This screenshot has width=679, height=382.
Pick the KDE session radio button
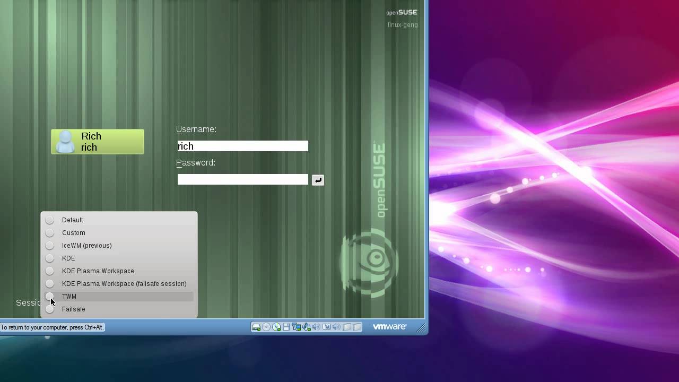[50, 258]
